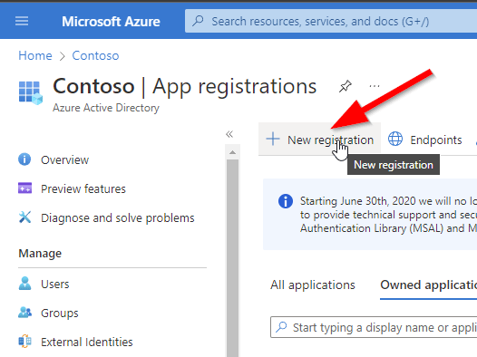Click the Groups people icon
477x357 pixels.
25,312
